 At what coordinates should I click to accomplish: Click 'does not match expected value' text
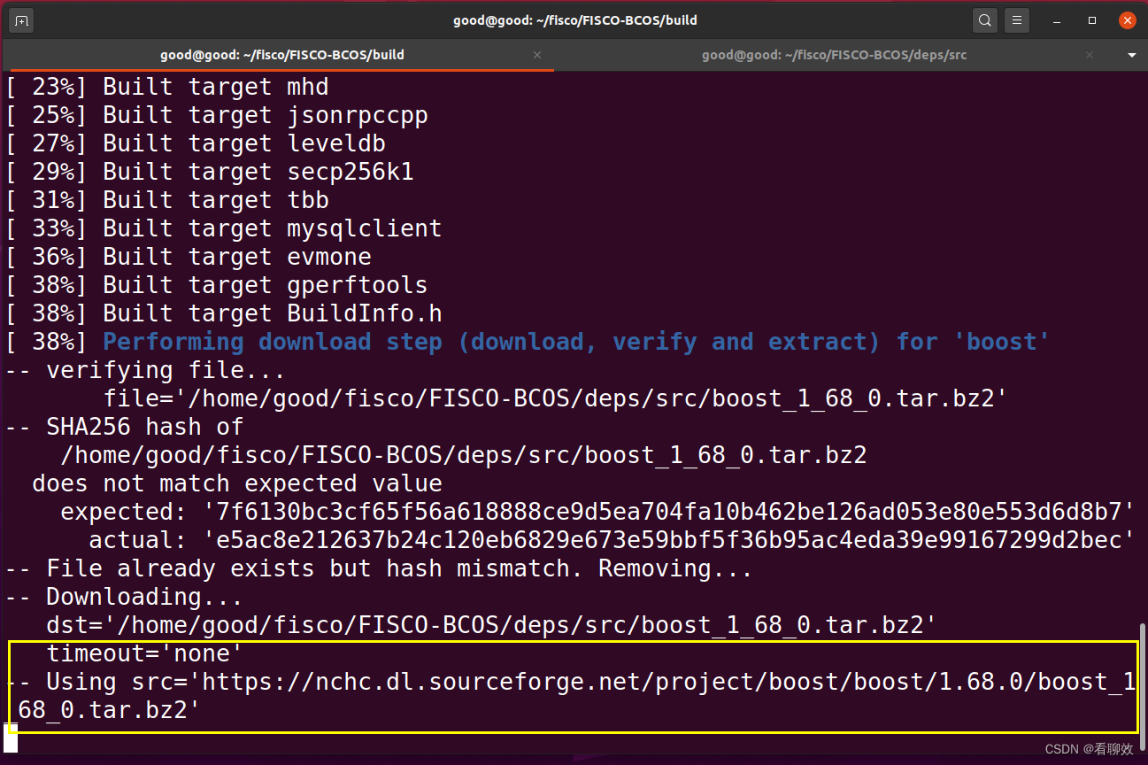pyautogui.click(x=237, y=483)
